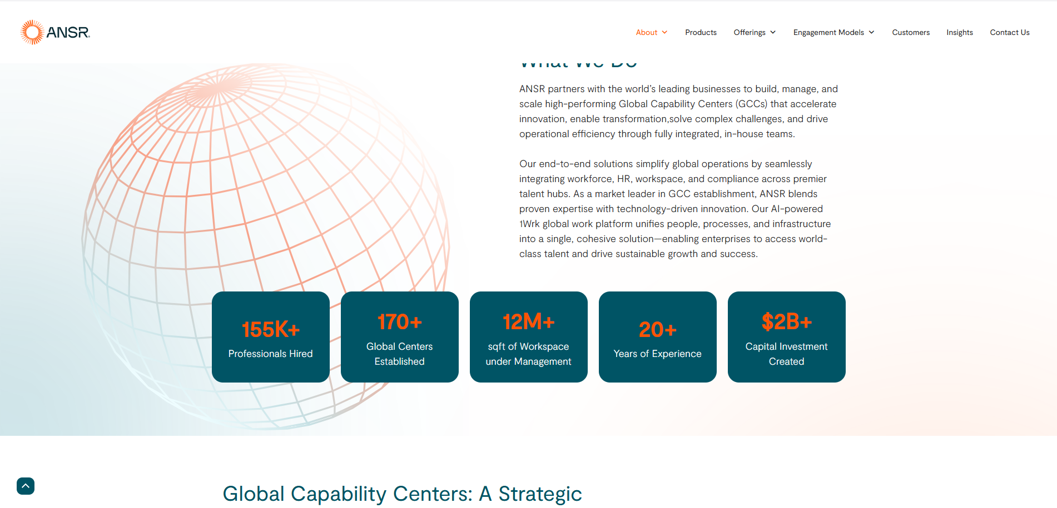Screen dimensions: 1057x508
Task: Click the 20+ Years of Experience card
Action: 658,337
